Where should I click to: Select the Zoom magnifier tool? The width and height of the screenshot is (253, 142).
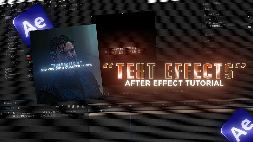[x=15, y=5]
